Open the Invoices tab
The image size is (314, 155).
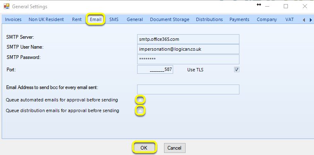13,19
